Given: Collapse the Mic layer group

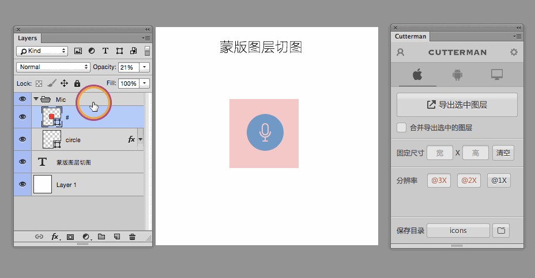Looking at the screenshot, I should (36, 100).
